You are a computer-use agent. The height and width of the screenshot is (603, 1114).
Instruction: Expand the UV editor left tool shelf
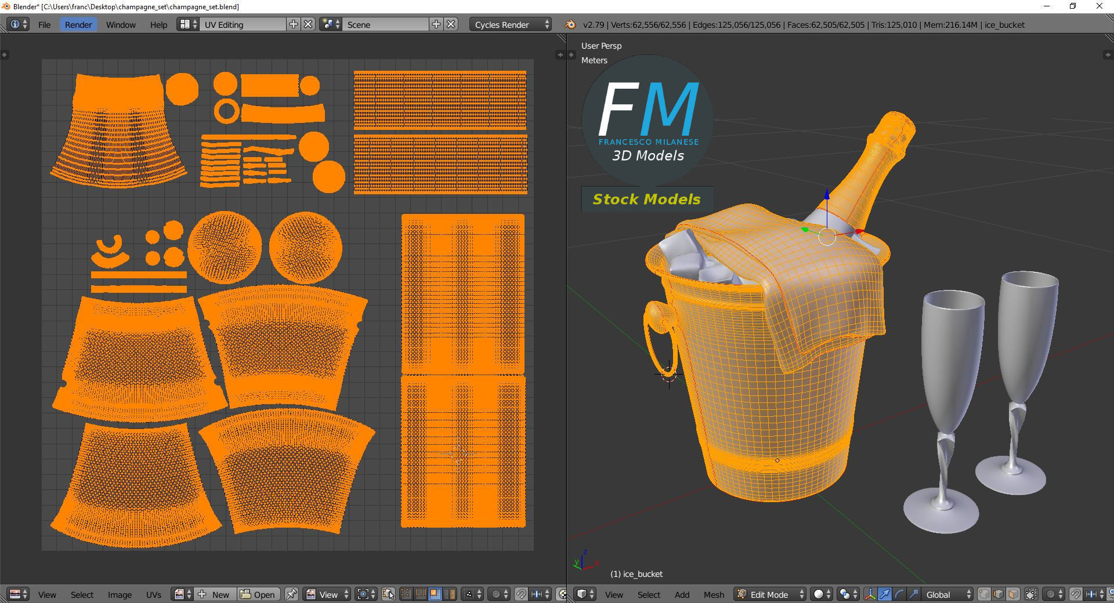[4, 55]
